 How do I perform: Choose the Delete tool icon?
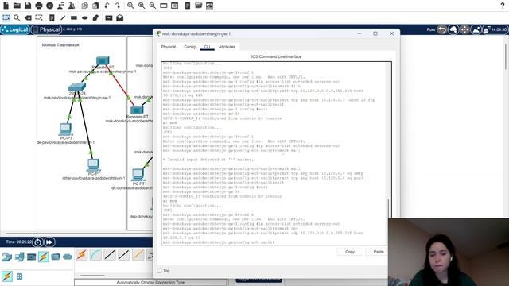pyautogui.click(x=29, y=17)
